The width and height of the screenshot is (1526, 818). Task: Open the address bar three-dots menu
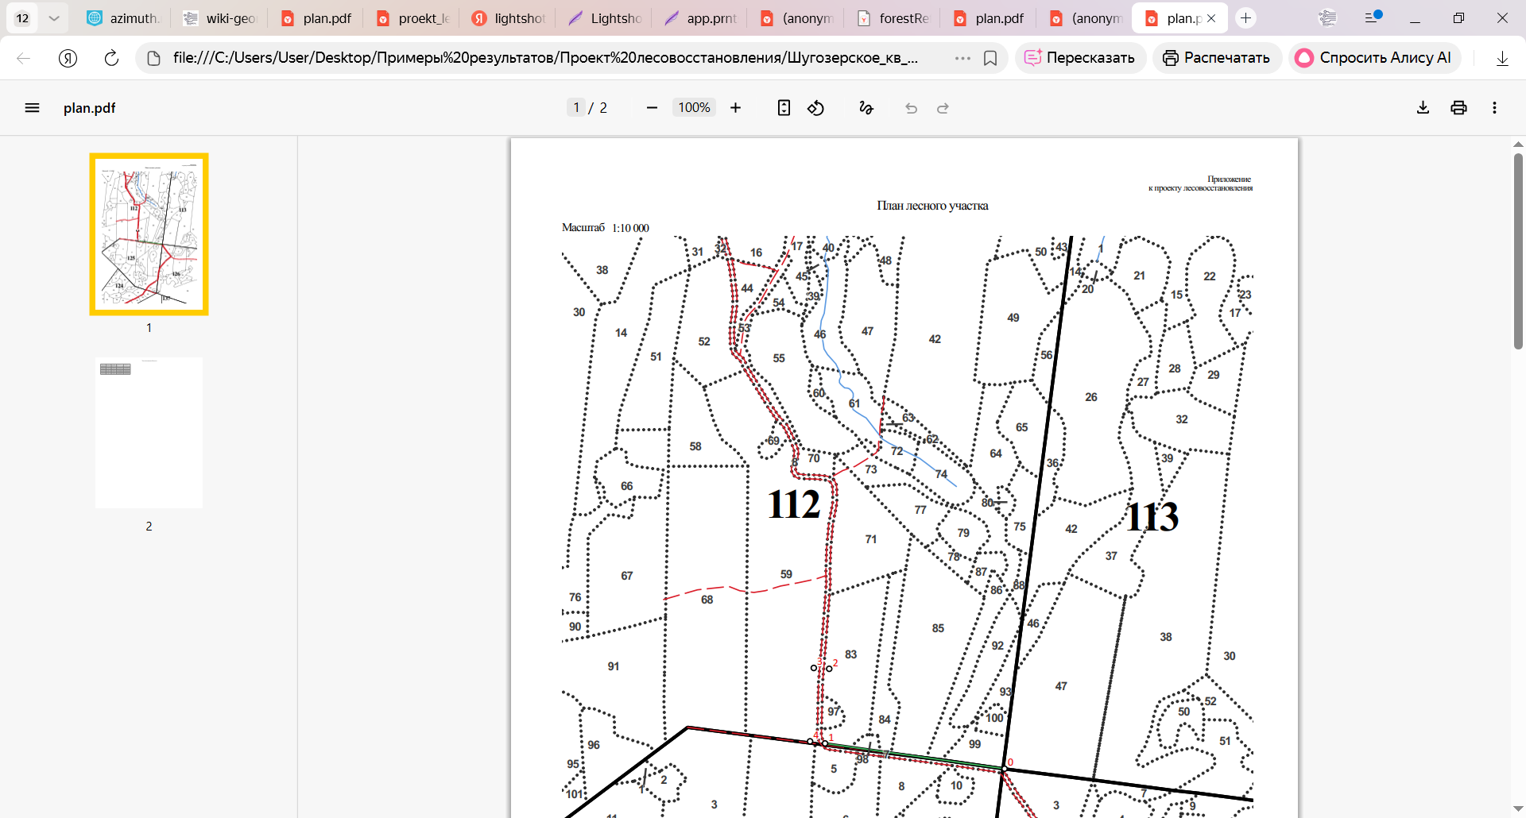(962, 58)
